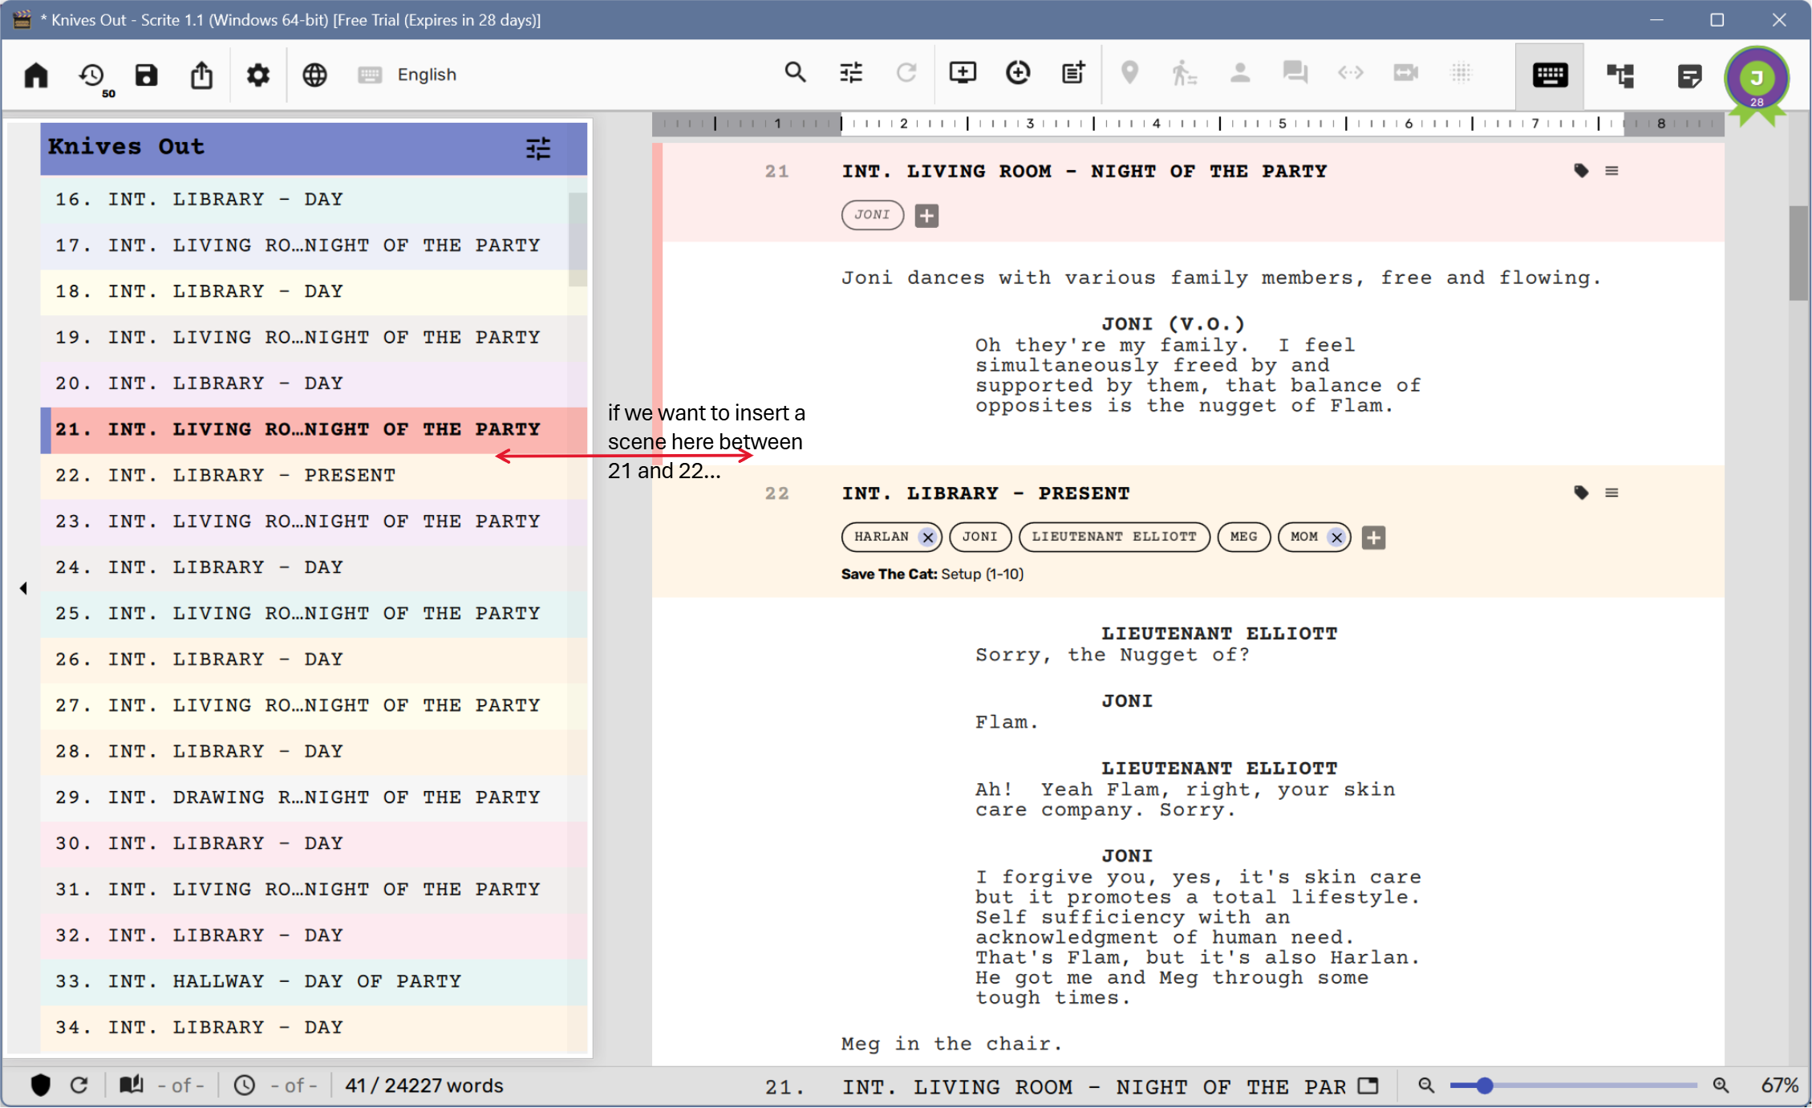
Task: Select the Parenthetical angle brackets icon
Action: pos(1351,73)
